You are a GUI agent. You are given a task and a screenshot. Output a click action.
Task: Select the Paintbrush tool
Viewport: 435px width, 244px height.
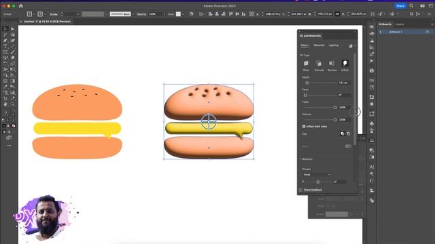click(13, 52)
